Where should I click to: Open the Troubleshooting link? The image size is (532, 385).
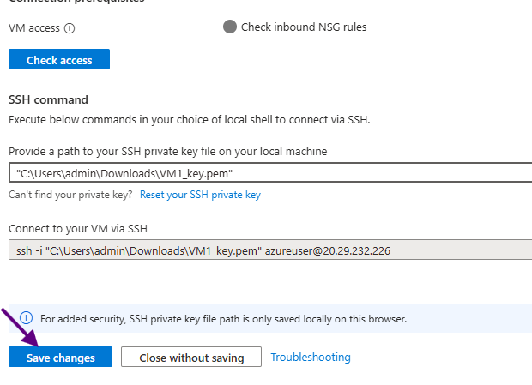(311, 357)
